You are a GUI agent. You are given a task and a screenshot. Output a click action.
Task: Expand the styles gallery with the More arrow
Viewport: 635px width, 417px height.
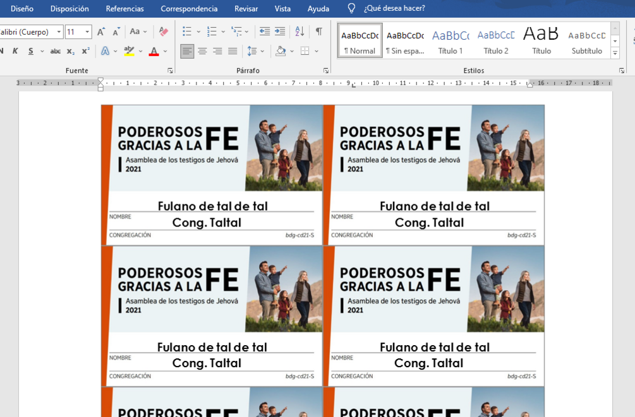615,53
